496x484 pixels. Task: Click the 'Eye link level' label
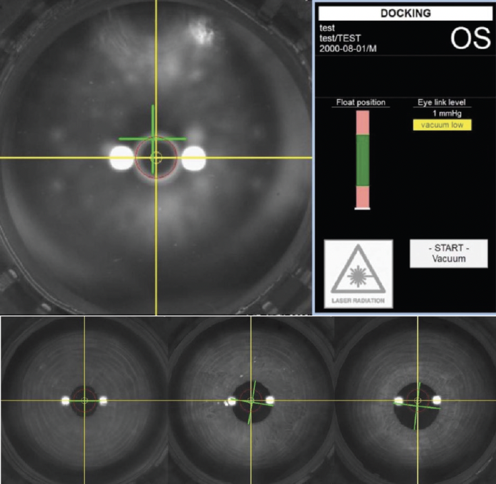(441, 102)
